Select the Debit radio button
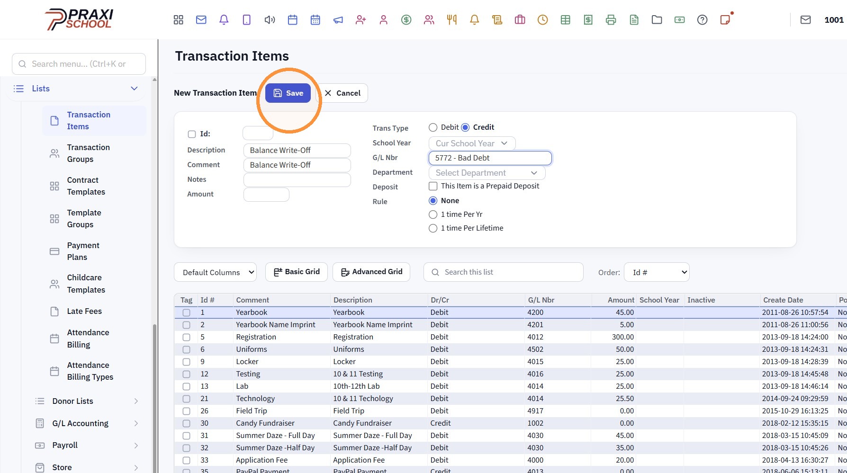Viewport: 847px width, 473px height. pyautogui.click(x=433, y=127)
